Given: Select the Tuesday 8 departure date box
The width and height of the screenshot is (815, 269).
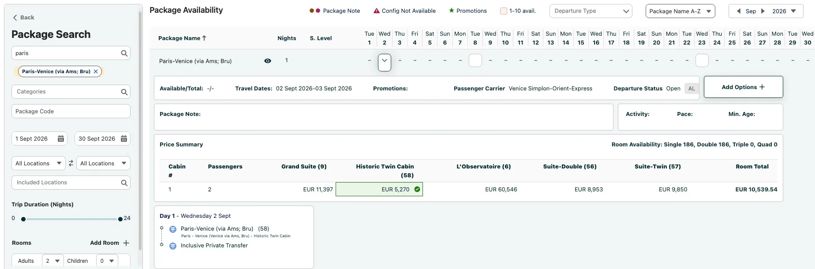Looking at the screenshot, I should pos(475,60).
